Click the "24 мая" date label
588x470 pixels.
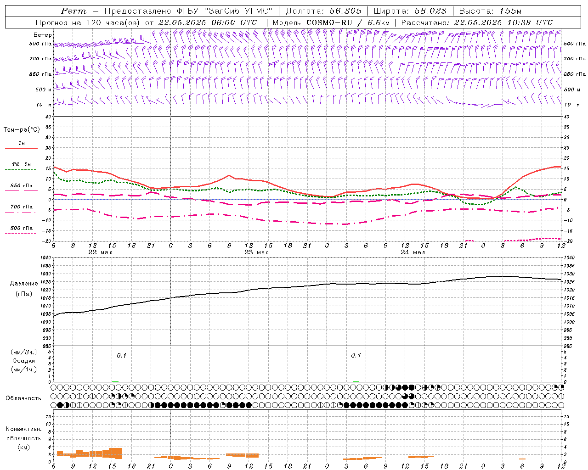(413, 252)
